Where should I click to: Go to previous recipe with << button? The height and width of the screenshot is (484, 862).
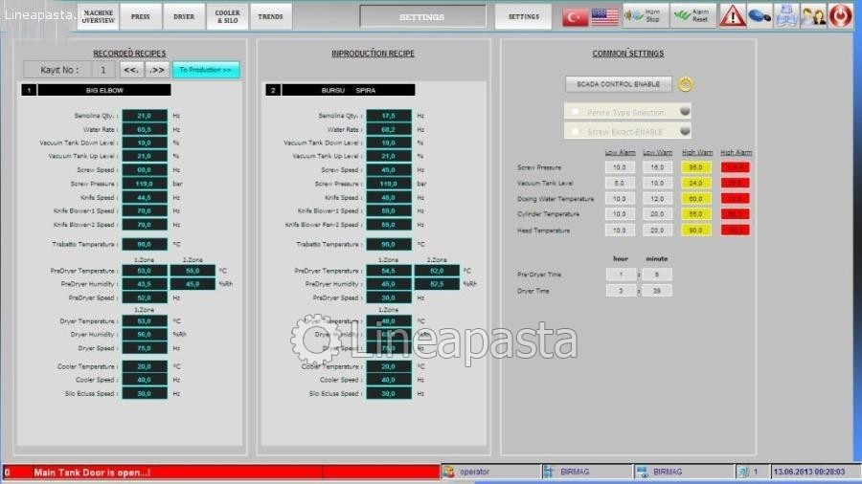click(131, 70)
